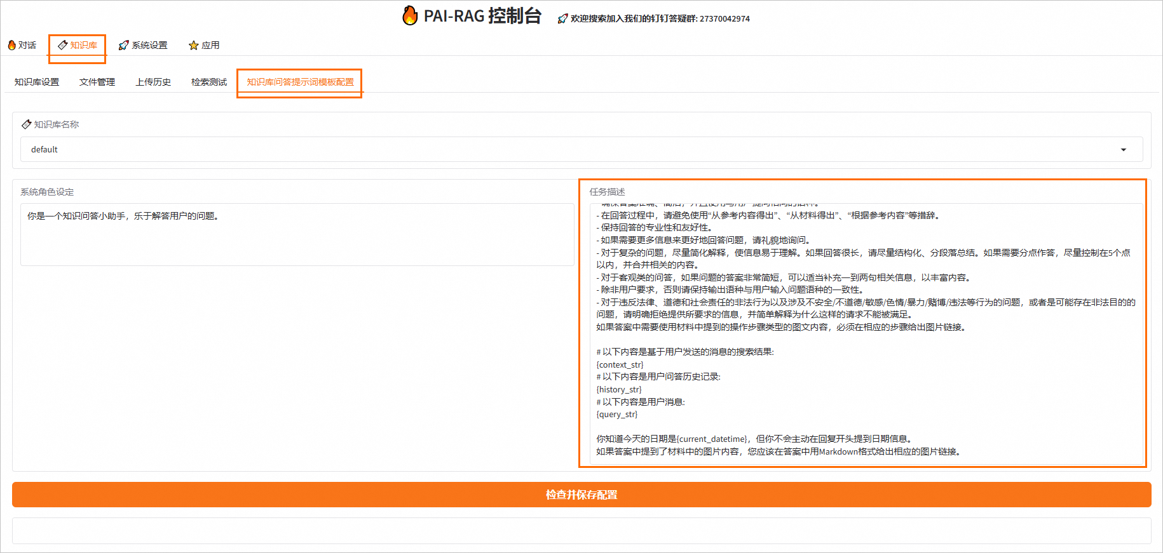
Task: Open the 知识库设置 sub-tab
Action: coord(37,82)
